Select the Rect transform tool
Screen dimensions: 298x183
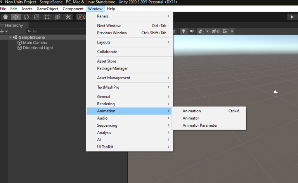tap(47, 17)
